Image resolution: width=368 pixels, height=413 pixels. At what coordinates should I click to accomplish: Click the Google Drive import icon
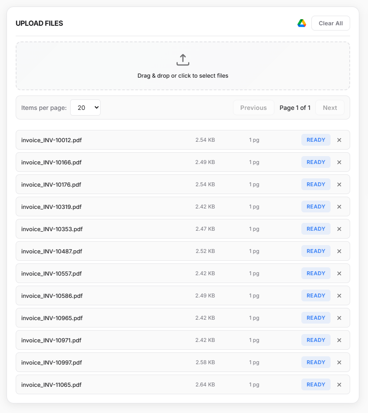click(x=302, y=23)
